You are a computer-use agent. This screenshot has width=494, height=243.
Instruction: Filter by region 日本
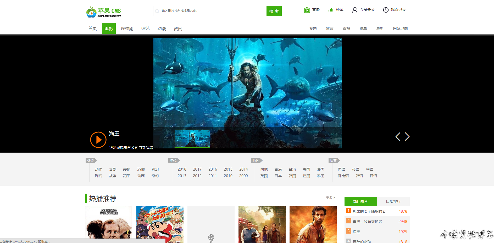[278, 176]
